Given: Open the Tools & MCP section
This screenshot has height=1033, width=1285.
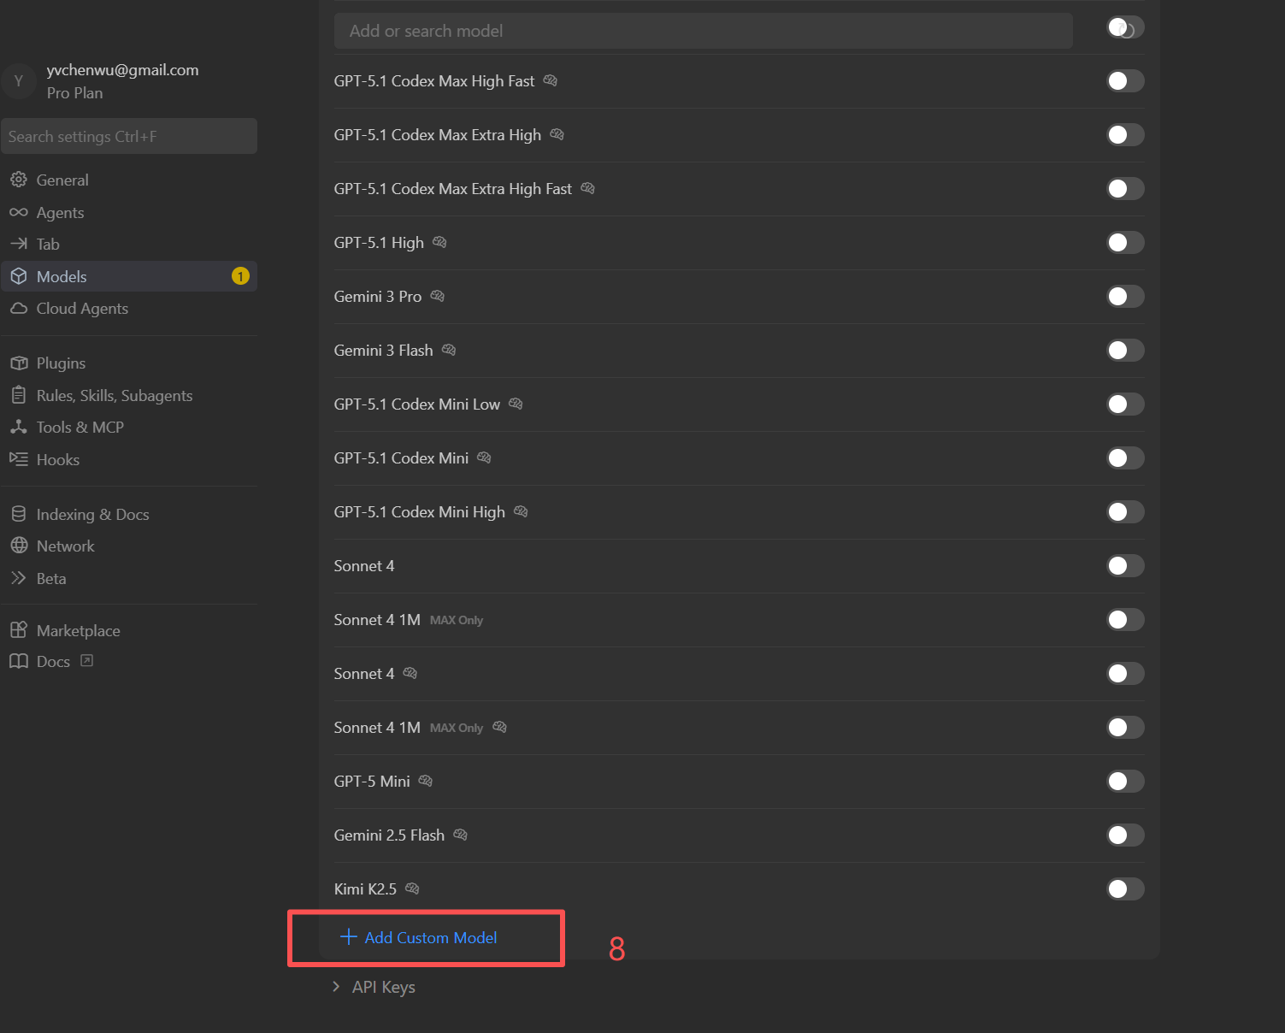Looking at the screenshot, I should 79,427.
